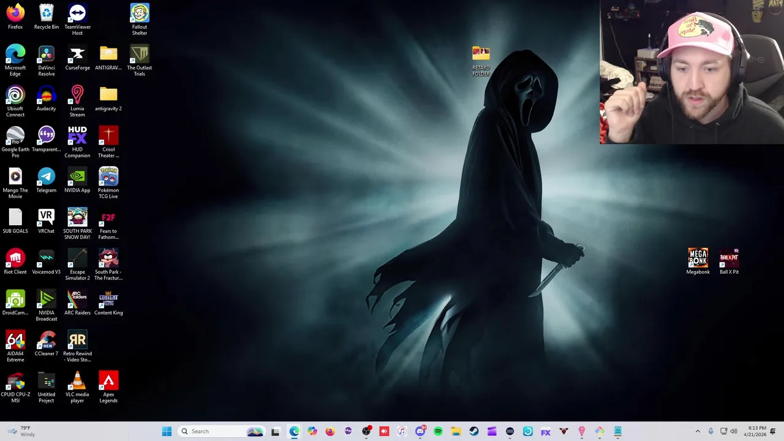This screenshot has width=784, height=441.
Task: Open Spotify from the taskbar
Action: coord(438,431)
